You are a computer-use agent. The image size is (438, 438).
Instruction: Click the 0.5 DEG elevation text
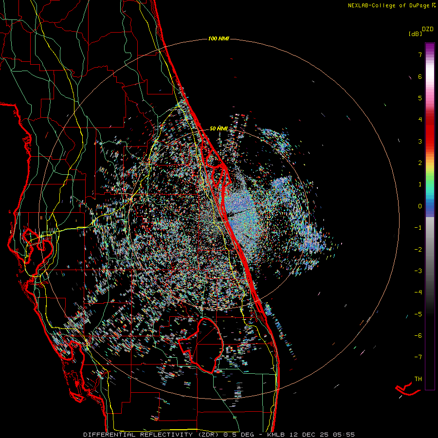[x=239, y=435]
